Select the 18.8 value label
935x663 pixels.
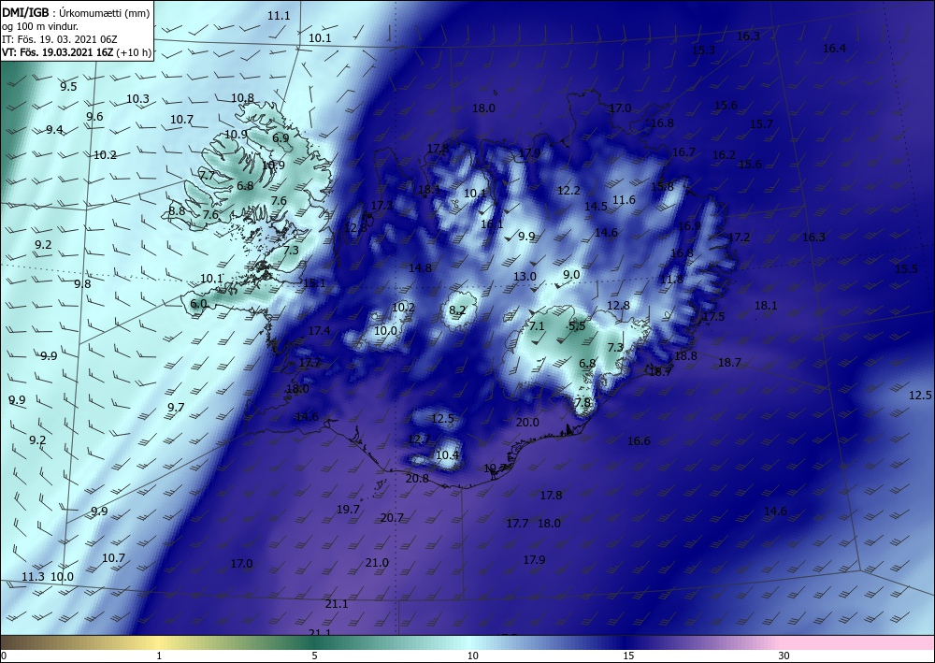pos(685,356)
